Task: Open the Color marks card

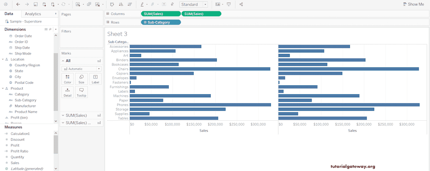Action: click(x=67, y=79)
